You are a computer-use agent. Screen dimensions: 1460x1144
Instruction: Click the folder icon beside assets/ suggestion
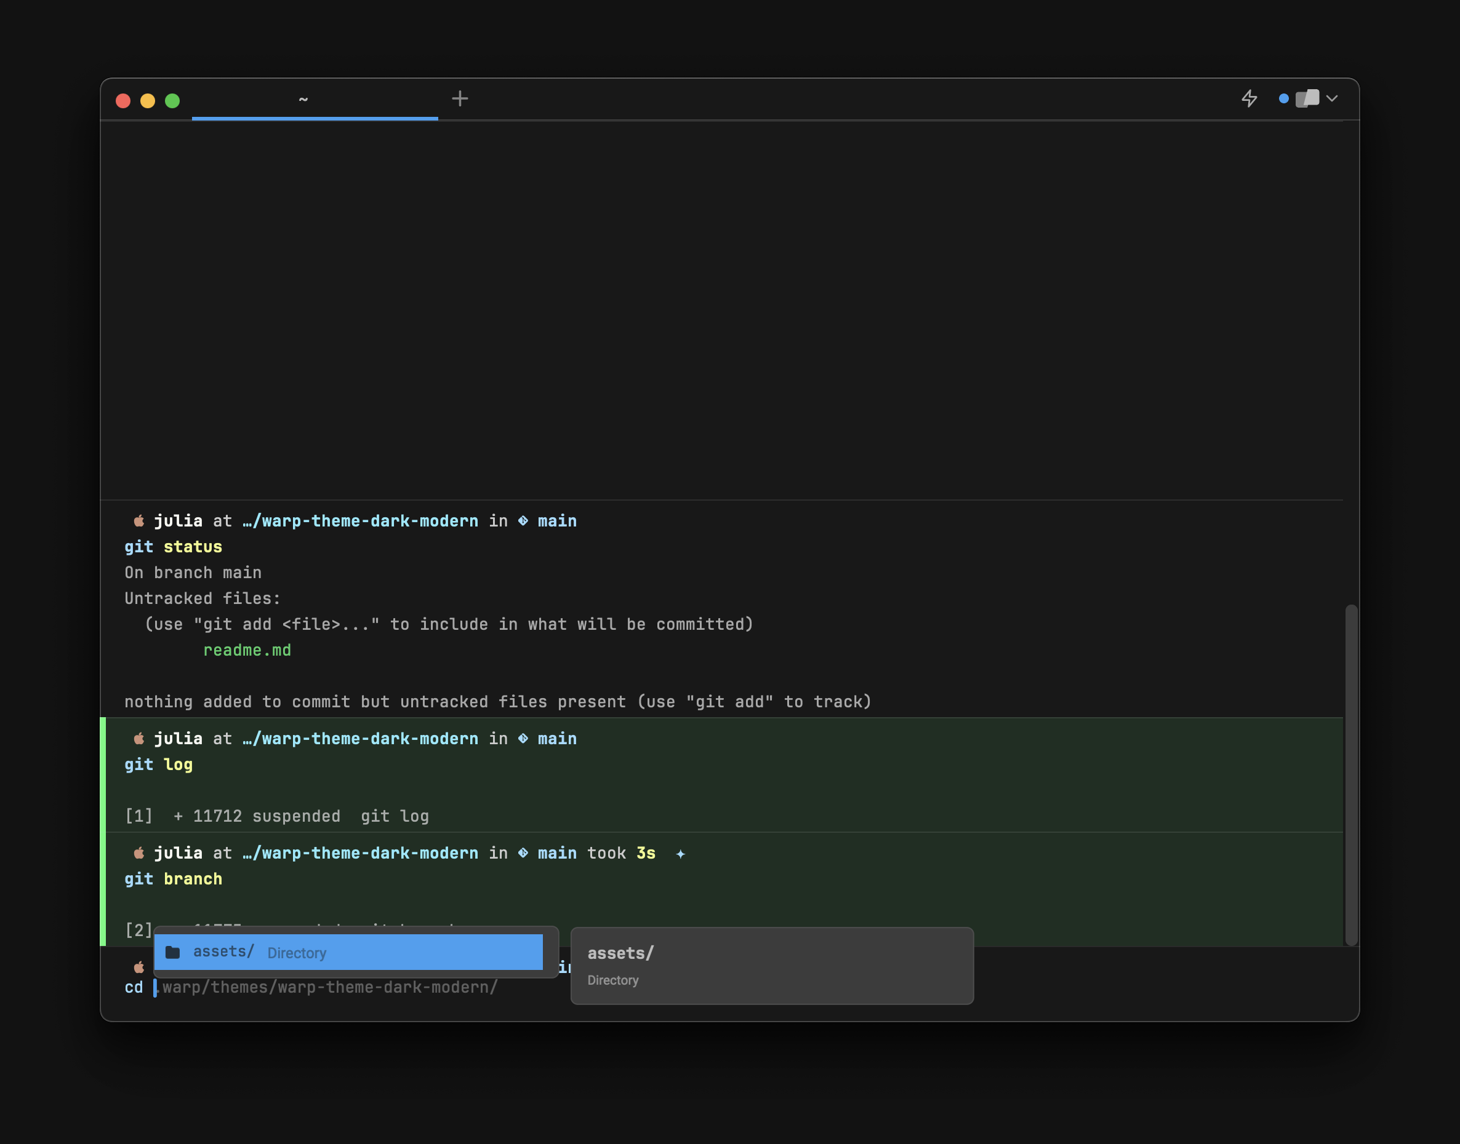tap(172, 951)
